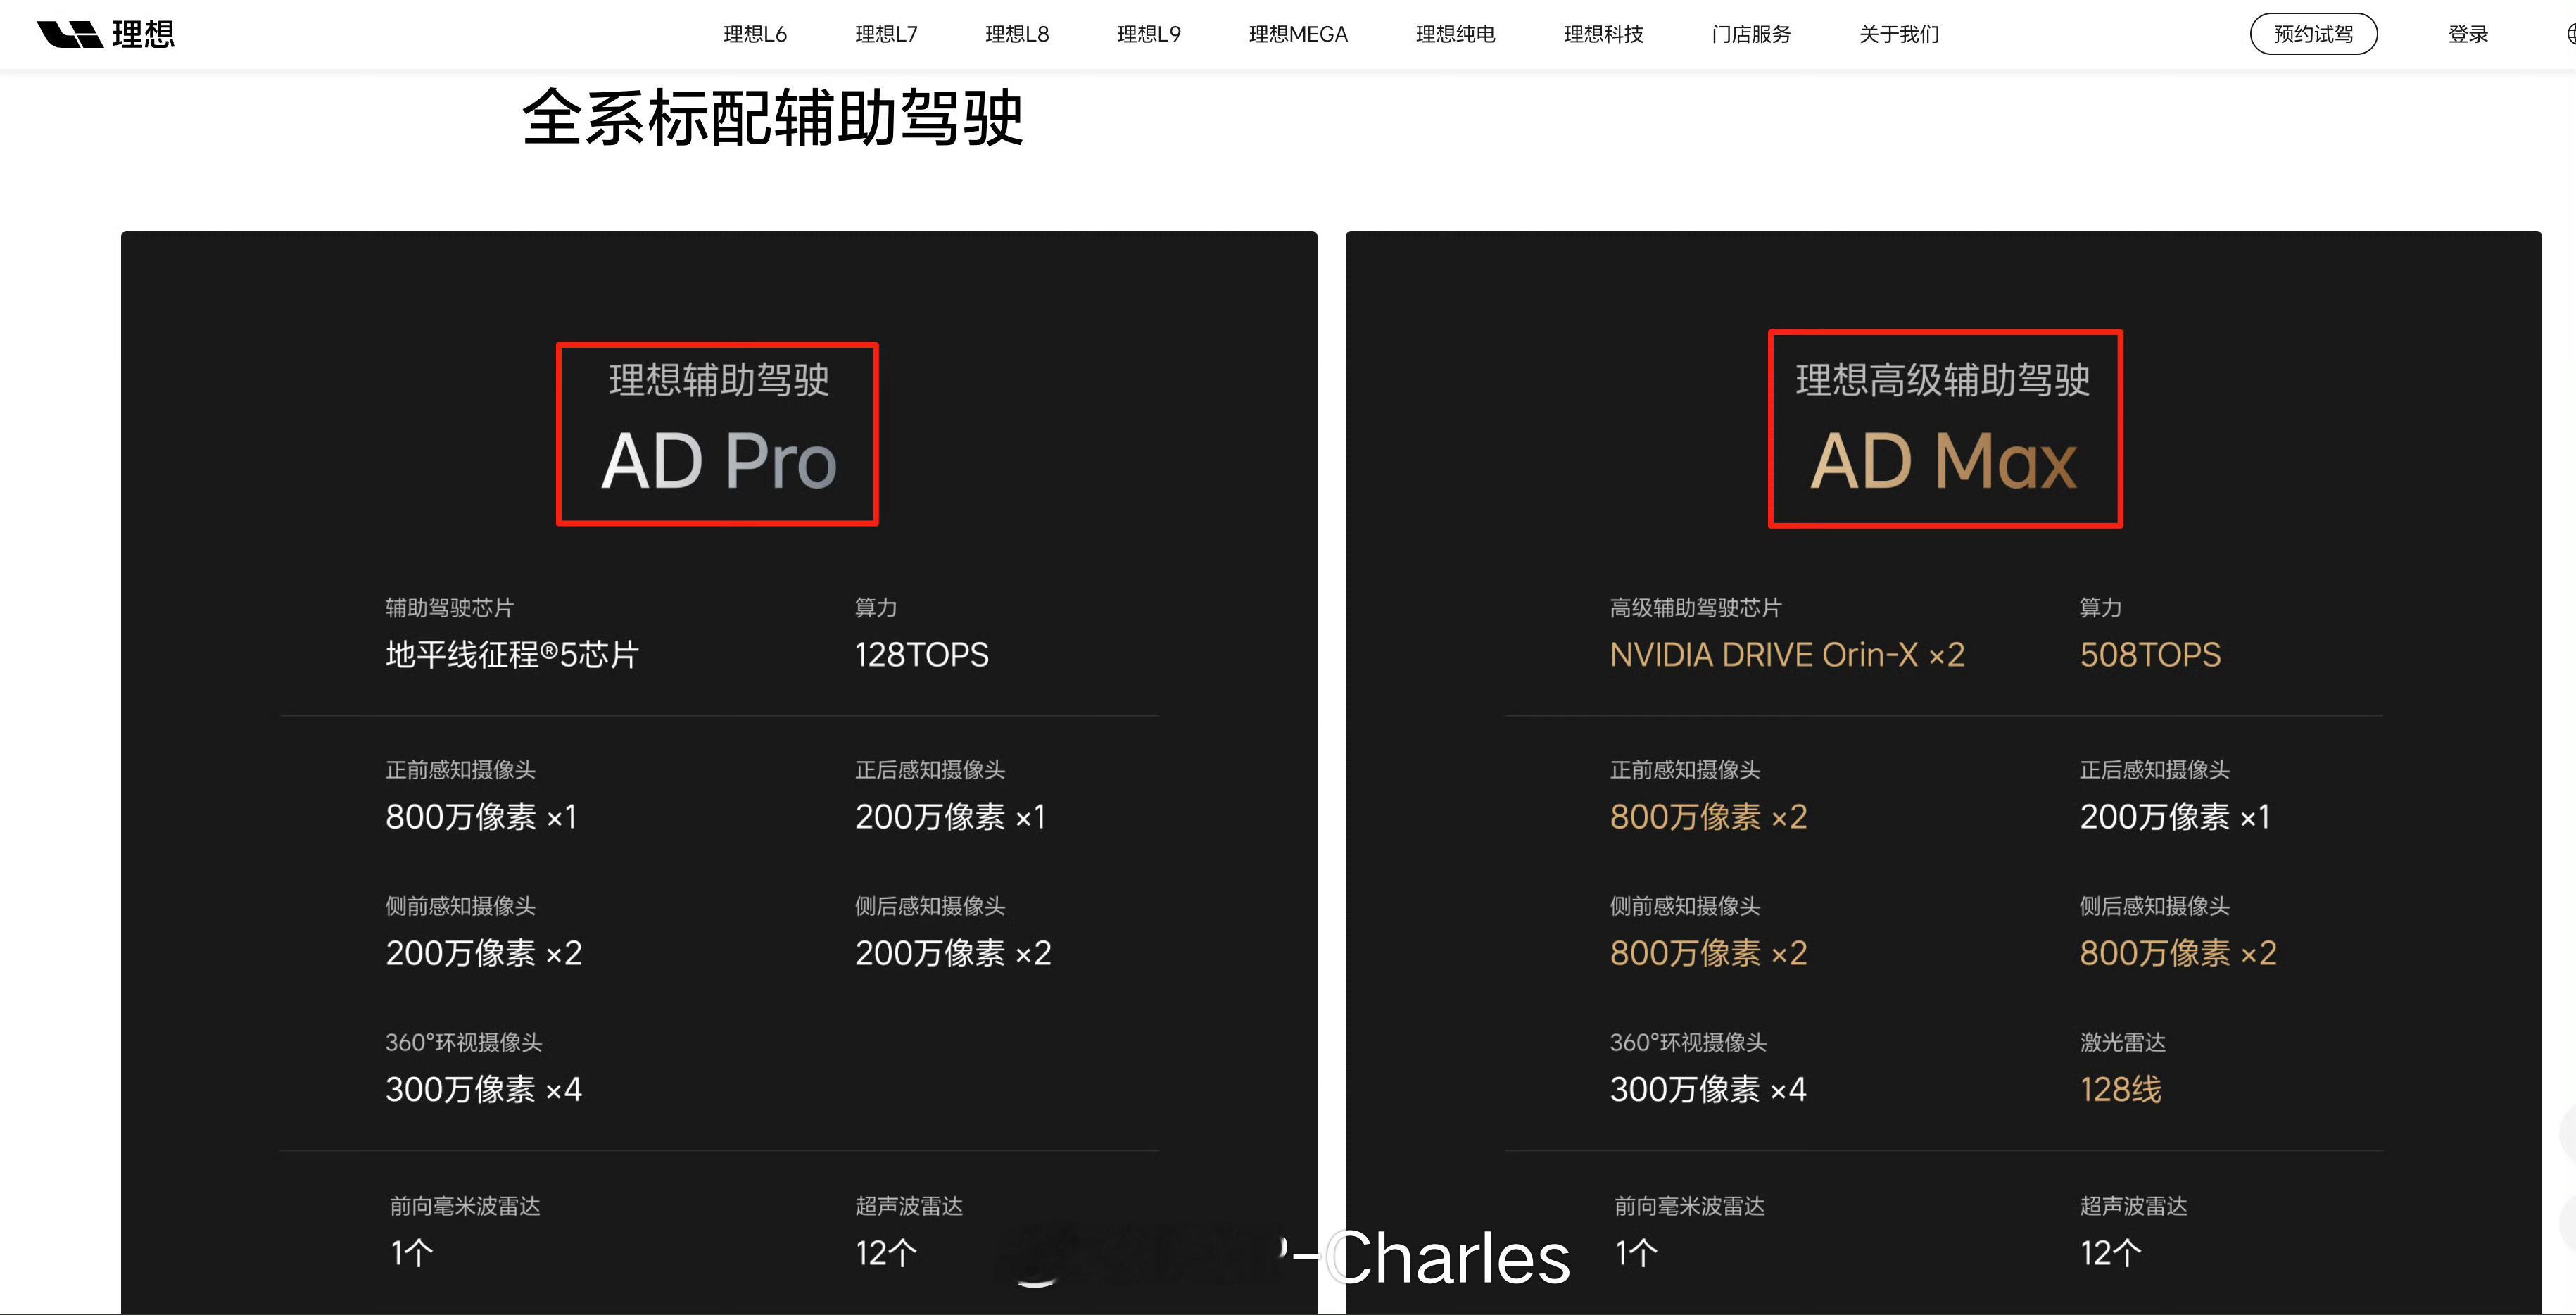Click the 辅助驾驶芯片 label in AD Pro

click(449, 607)
